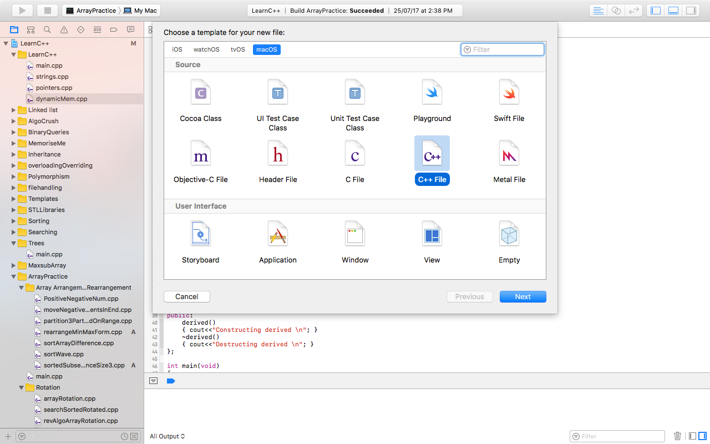Focus the console Filter field

617,436
